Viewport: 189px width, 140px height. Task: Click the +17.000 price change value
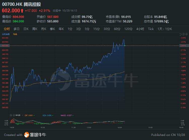click(x=31, y=11)
